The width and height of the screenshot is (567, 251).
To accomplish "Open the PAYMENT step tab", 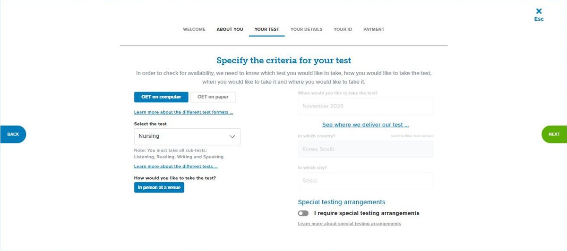I will 374,29.
